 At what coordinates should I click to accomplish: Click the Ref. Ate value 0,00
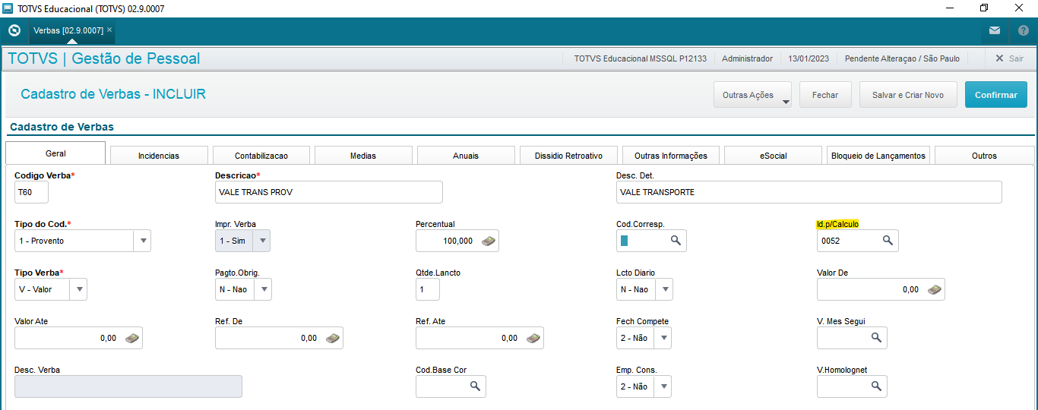point(509,338)
